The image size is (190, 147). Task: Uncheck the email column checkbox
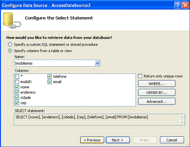tap(49, 82)
